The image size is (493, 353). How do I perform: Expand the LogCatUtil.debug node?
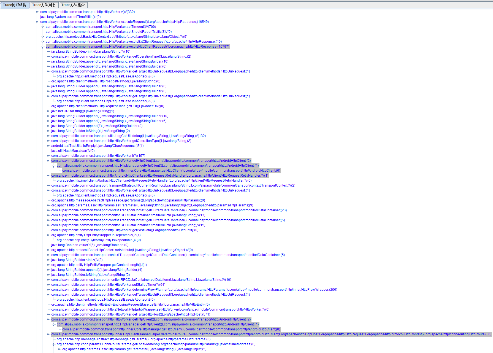[x=48, y=136]
